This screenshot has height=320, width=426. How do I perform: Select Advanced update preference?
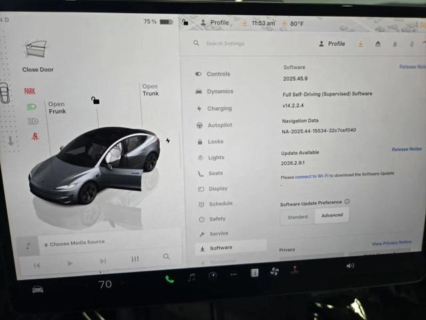click(332, 215)
